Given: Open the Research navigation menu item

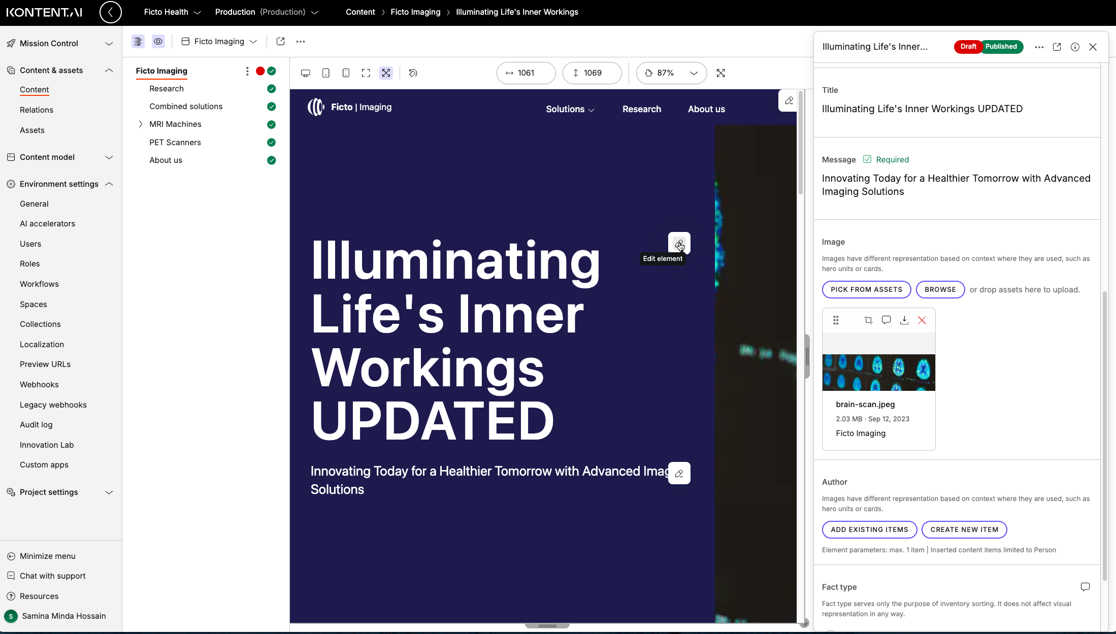Looking at the screenshot, I should point(641,109).
